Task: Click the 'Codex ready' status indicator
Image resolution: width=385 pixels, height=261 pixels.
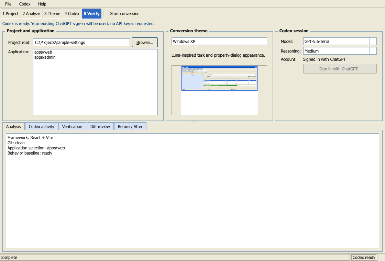Action: 364,257
